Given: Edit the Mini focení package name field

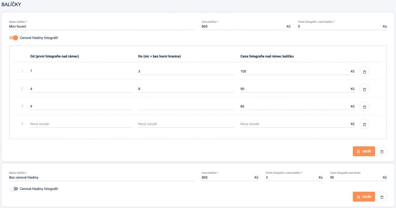Looking at the screenshot, I should (101, 26).
